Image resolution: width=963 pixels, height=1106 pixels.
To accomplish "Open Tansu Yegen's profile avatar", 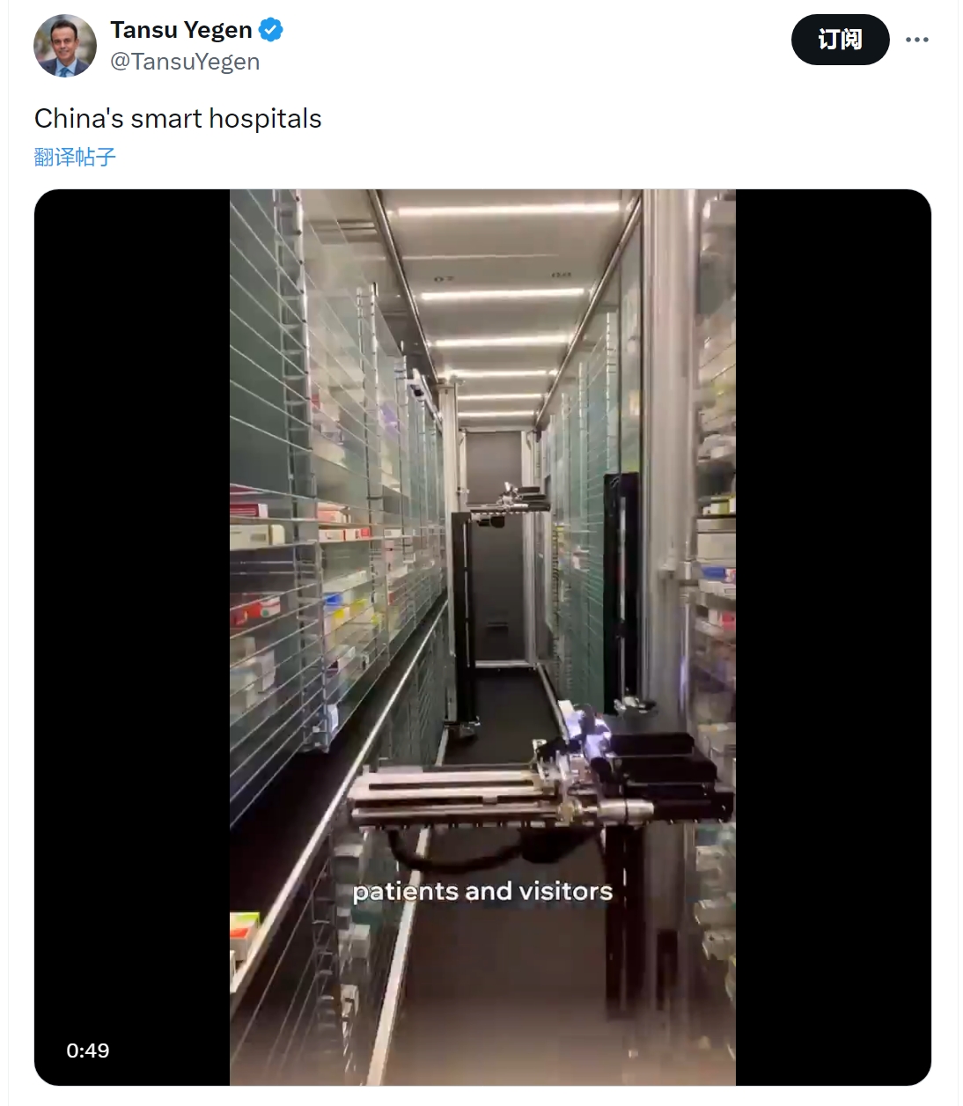I will (x=65, y=46).
